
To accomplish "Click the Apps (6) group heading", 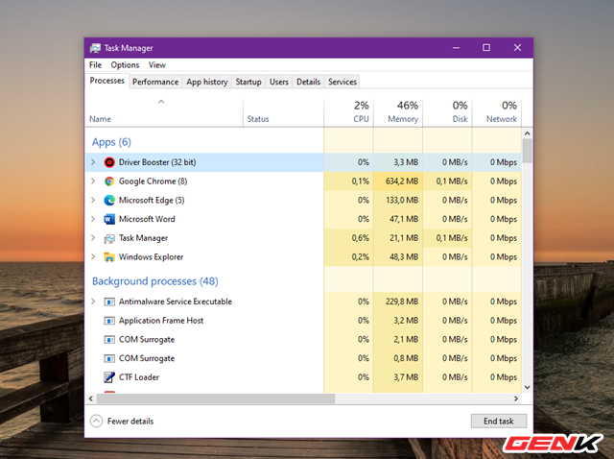I will coord(111,142).
